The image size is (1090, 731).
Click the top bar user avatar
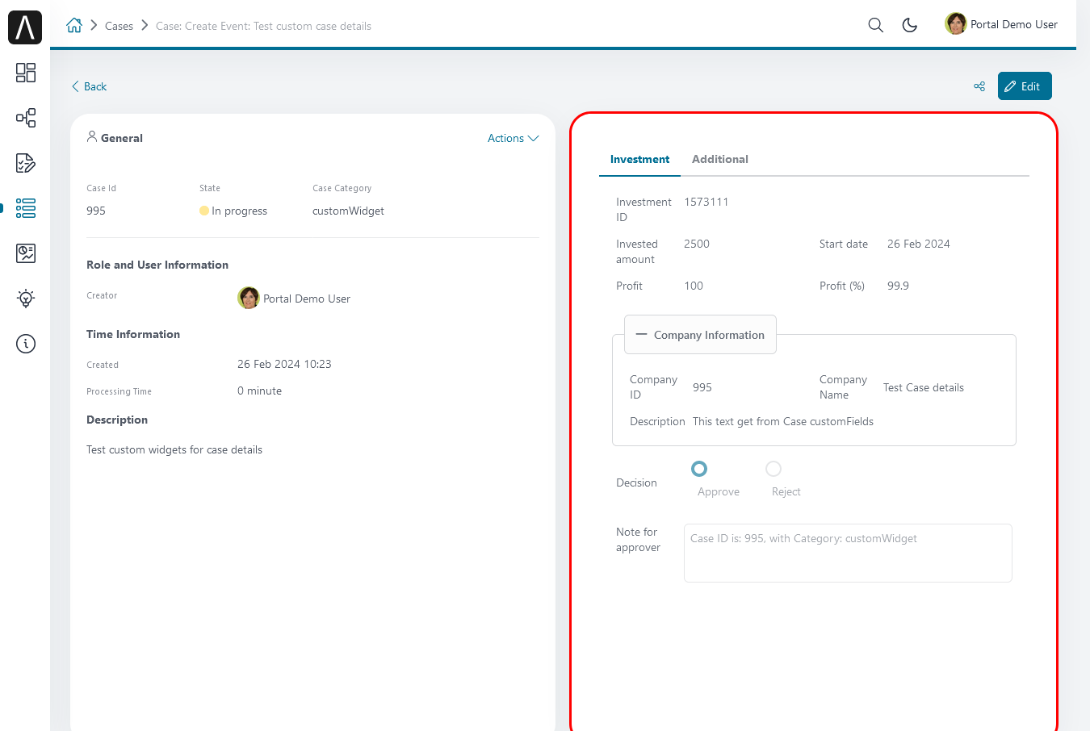(x=956, y=23)
